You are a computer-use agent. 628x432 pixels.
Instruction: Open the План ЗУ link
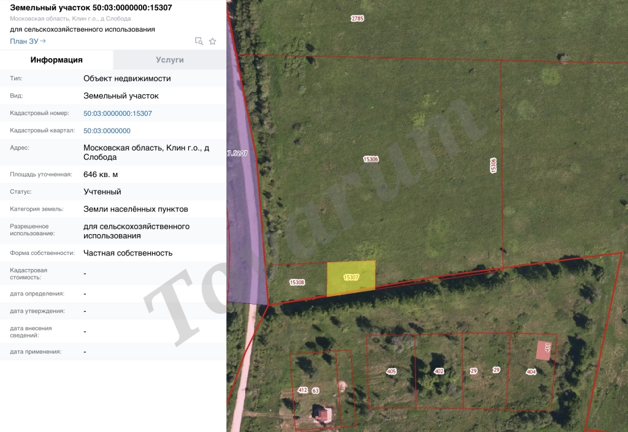pos(28,41)
